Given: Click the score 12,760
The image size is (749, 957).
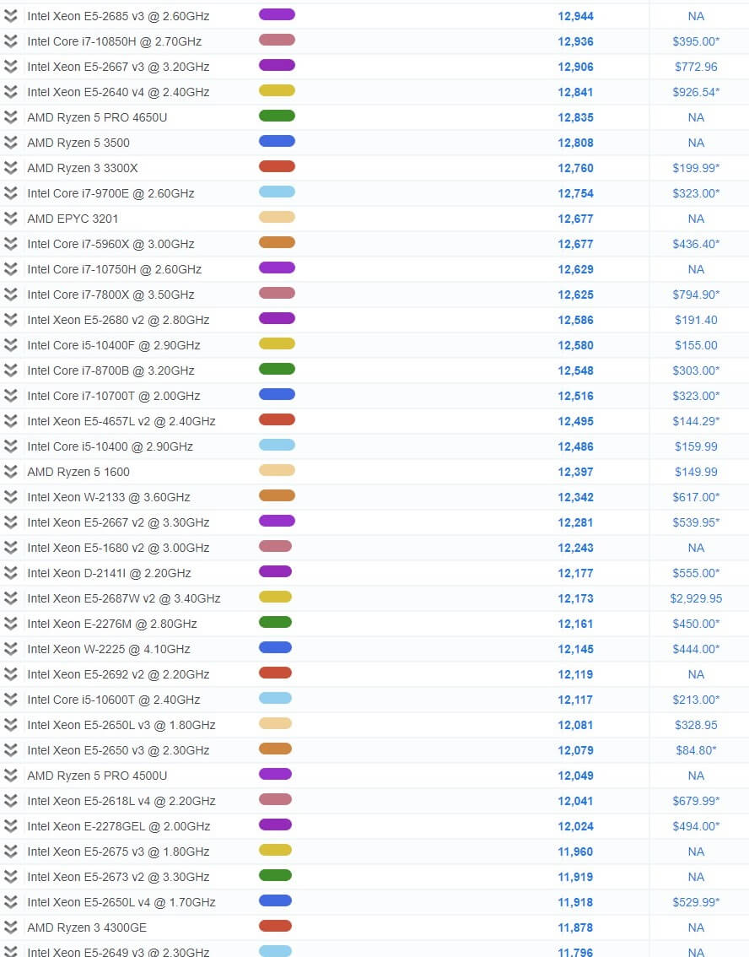Looking at the screenshot, I should tap(575, 168).
